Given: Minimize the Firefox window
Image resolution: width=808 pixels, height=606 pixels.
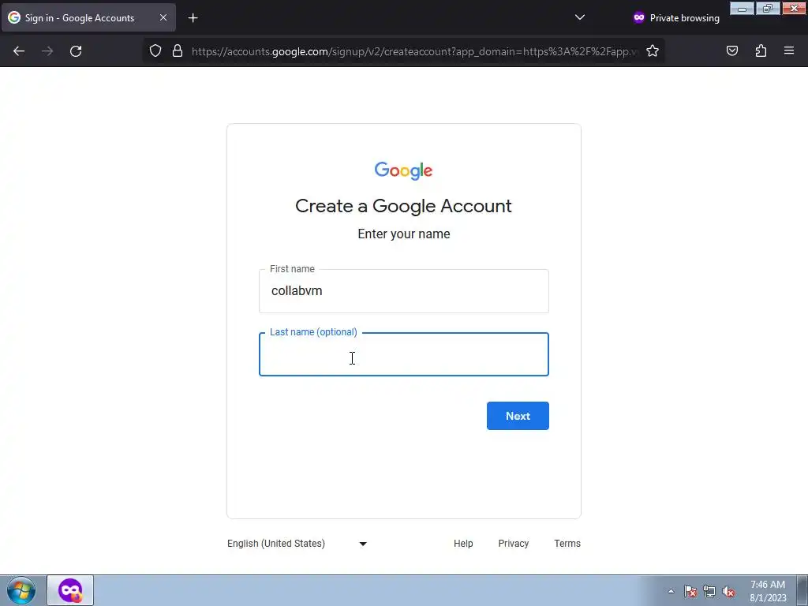Looking at the screenshot, I should 742,8.
